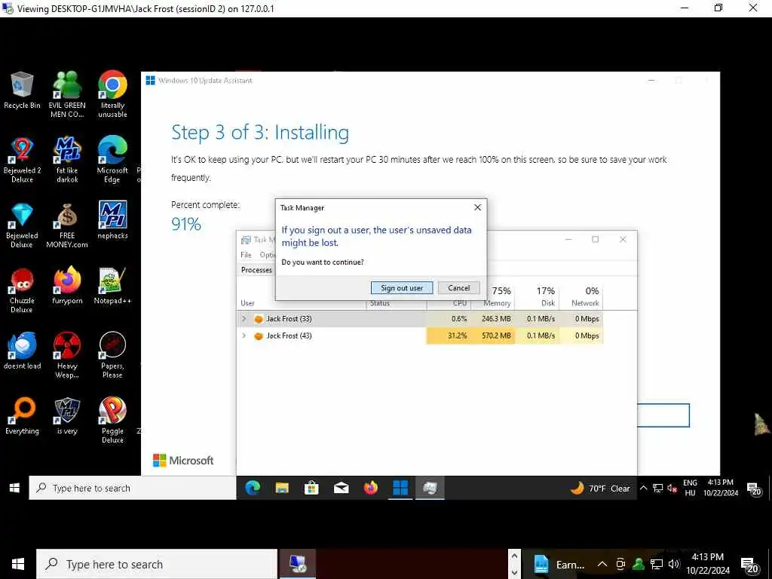Open the Bejeweled Deluxe desktop icon

(x=22, y=225)
